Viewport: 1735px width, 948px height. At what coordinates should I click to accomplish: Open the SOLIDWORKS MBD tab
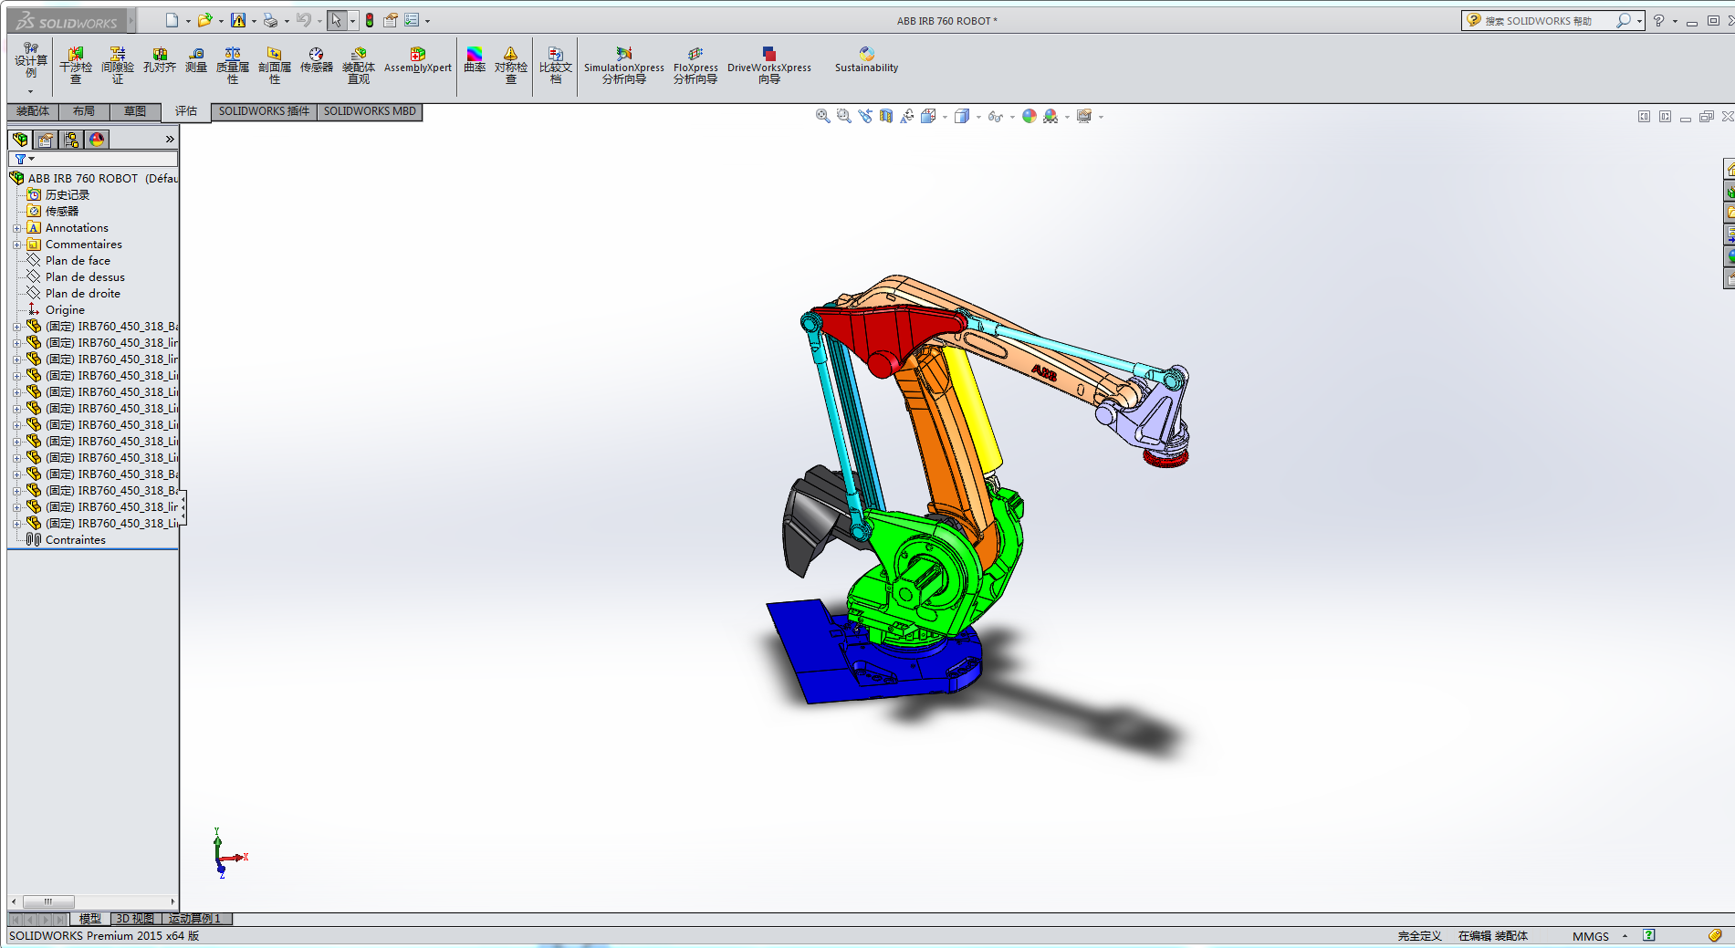coord(370,111)
